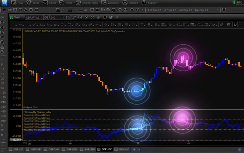Select the MOB tool
Image resolution: width=244 pixels, height=153 pixels.
pos(192,24)
